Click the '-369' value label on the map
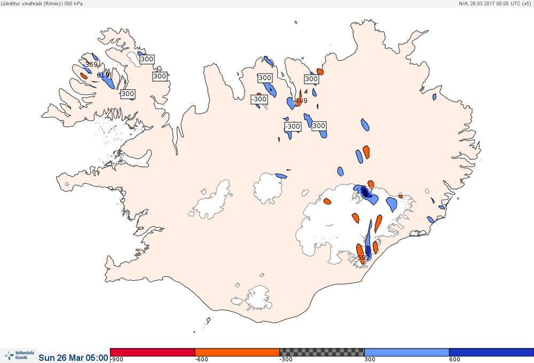This screenshot has width=534, height=363. pos(90,65)
